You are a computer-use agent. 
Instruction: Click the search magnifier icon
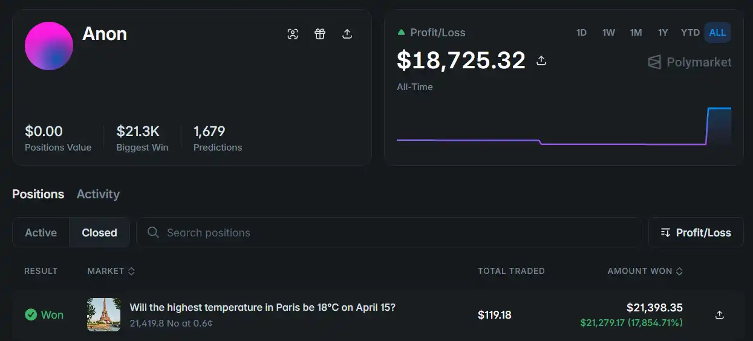(153, 233)
